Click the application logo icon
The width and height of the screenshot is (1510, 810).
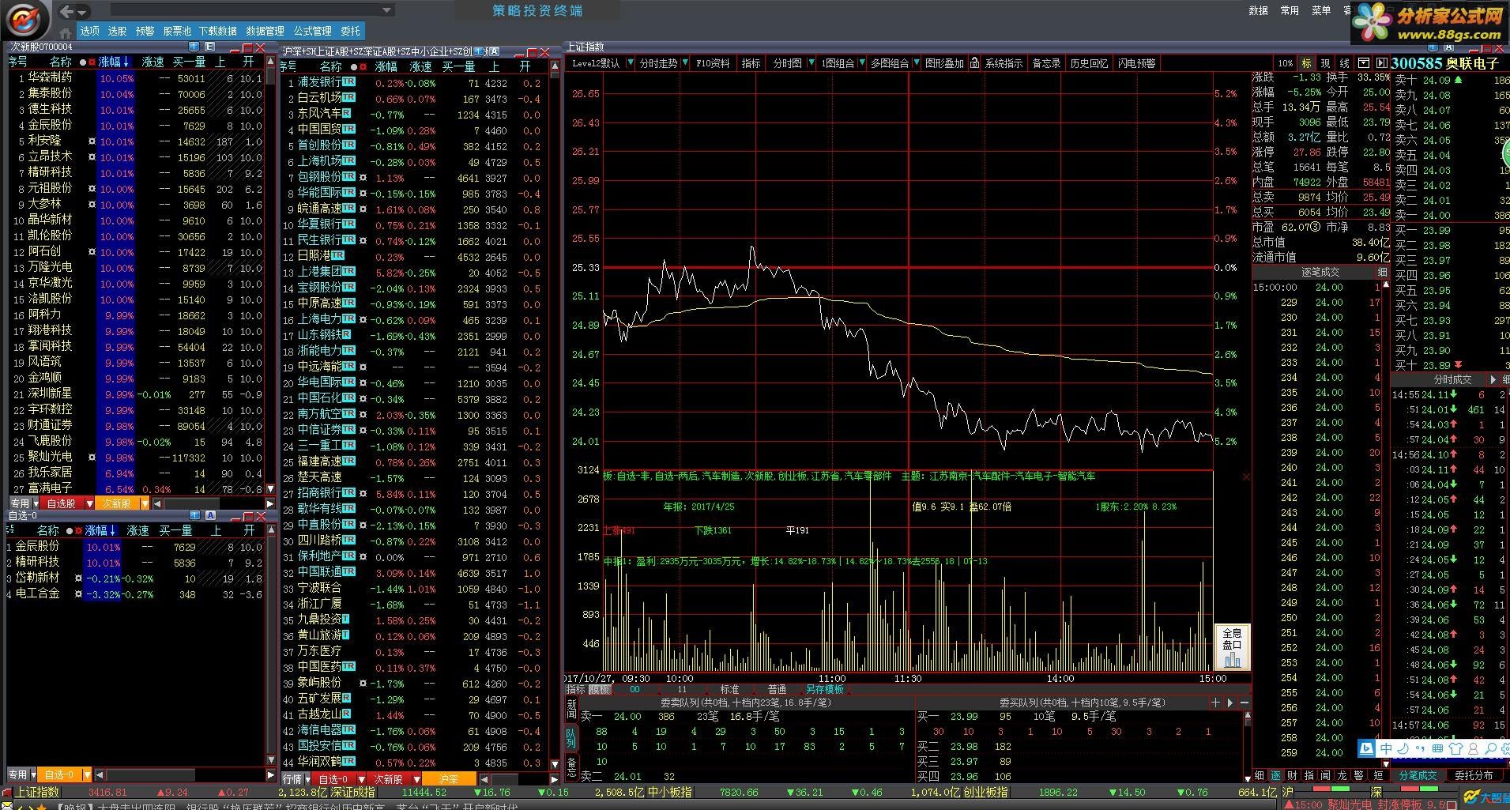pos(25,19)
